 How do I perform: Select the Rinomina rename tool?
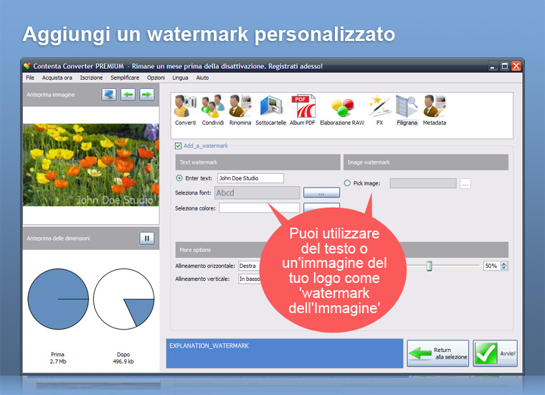point(240,110)
